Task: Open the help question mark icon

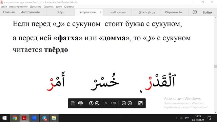Action: (195, 12)
